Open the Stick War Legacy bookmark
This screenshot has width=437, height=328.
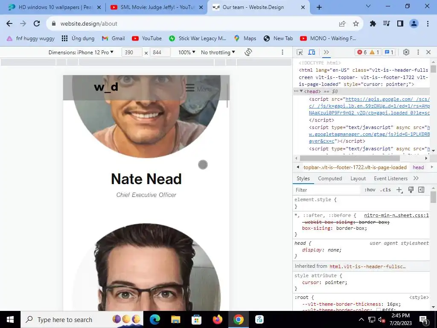point(198,38)
